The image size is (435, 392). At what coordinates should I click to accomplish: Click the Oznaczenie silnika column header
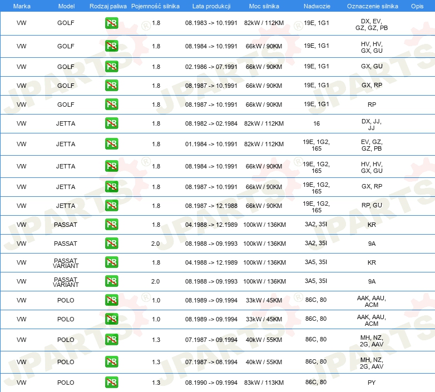(372, 6)
